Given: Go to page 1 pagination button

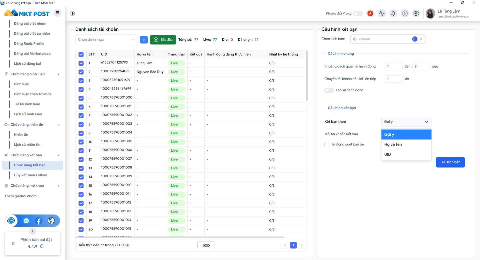Looking at the screenshot, I should click(x=293, y=245).
